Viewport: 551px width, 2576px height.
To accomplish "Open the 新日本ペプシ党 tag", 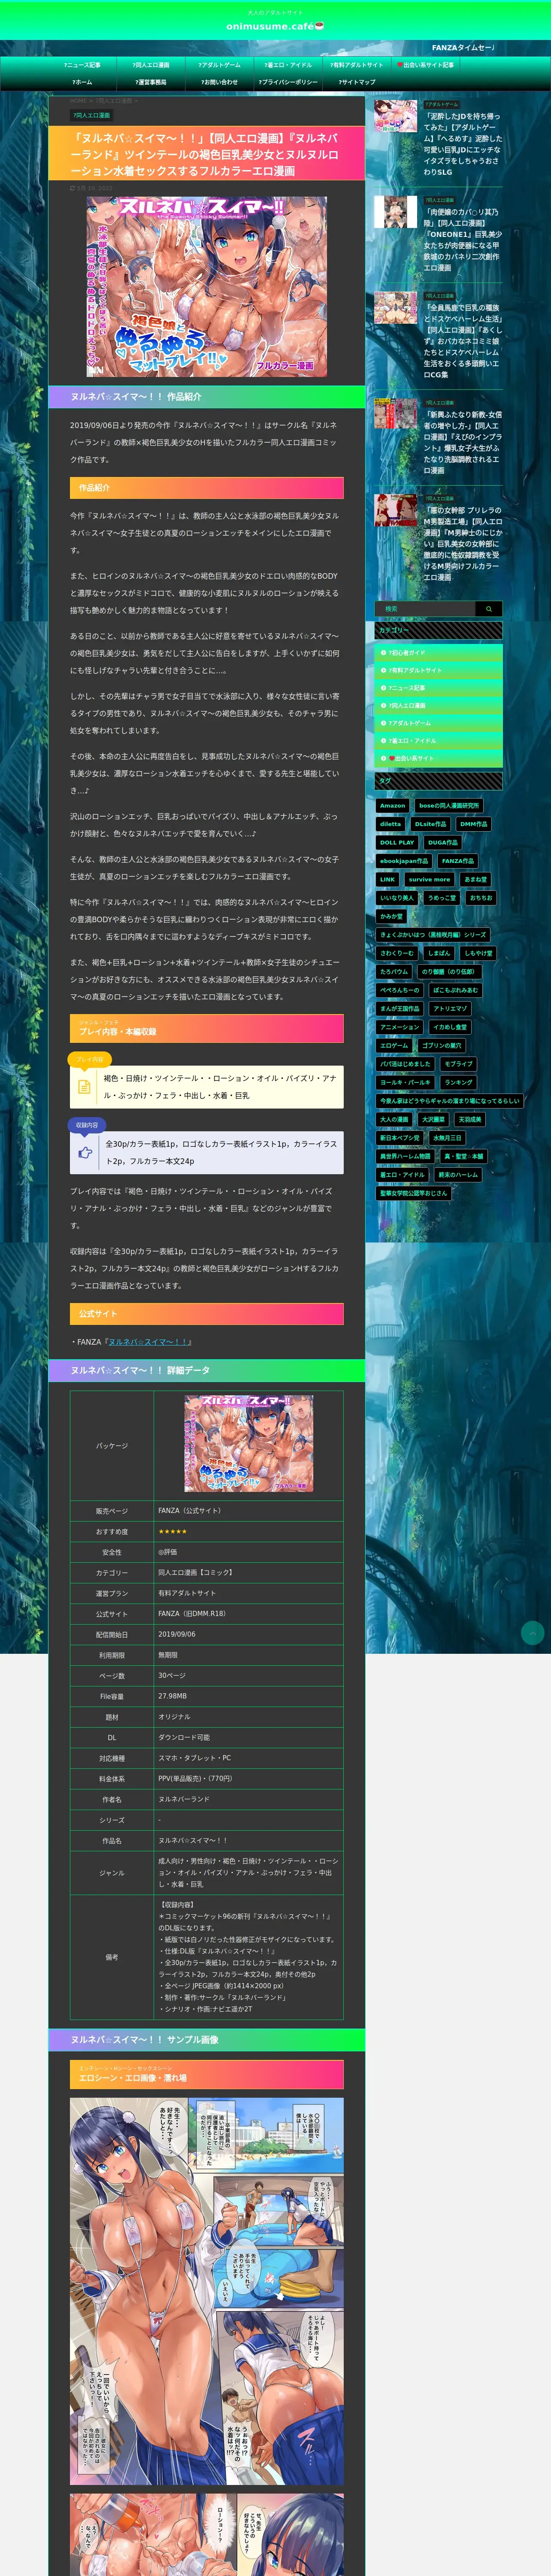I will pos(400,1138).
